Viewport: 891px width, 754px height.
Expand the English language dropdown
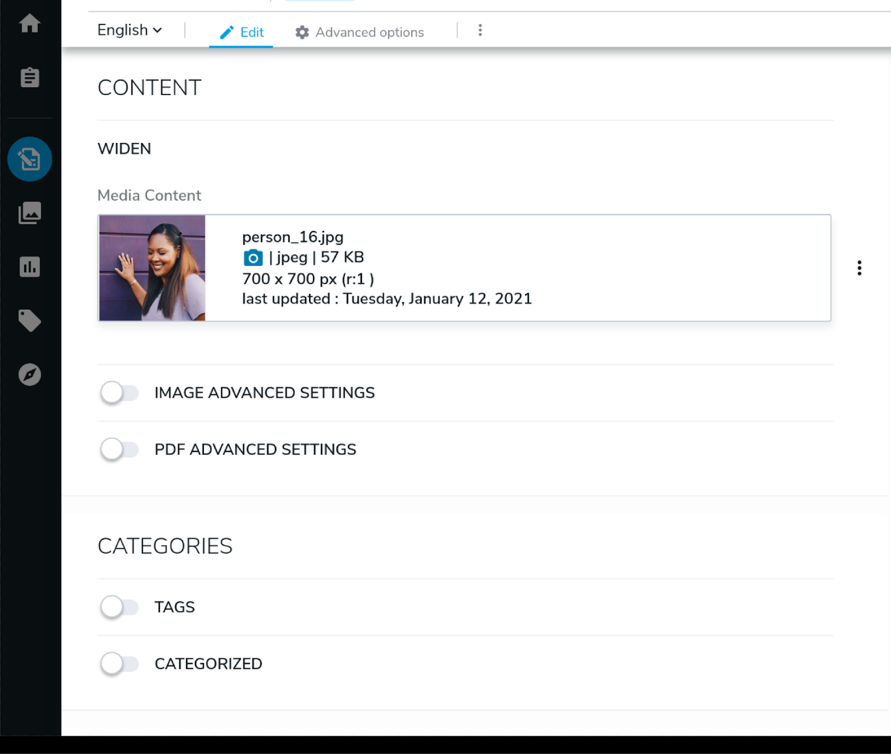[x=129, y=30]
